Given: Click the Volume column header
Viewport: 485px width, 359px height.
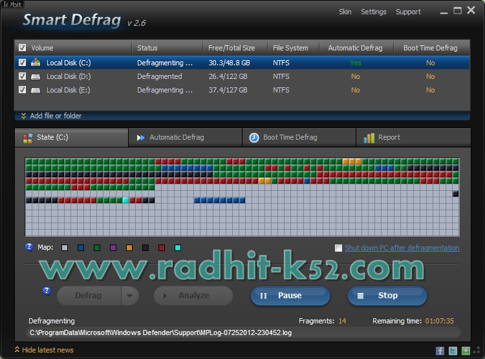Looking at the screenshot, I should (x=74, y=48).
